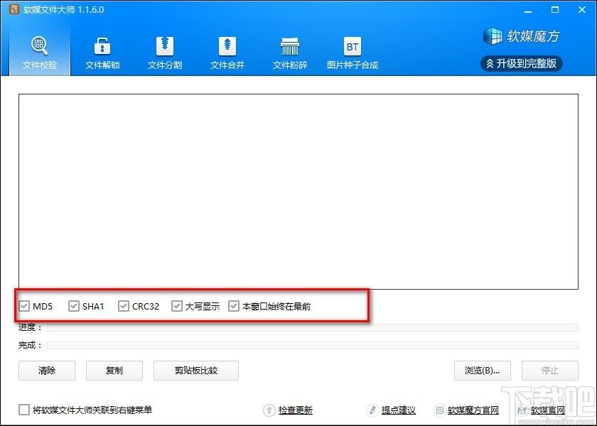Open the 文件分割 file split tool

(x=165, y=53)
